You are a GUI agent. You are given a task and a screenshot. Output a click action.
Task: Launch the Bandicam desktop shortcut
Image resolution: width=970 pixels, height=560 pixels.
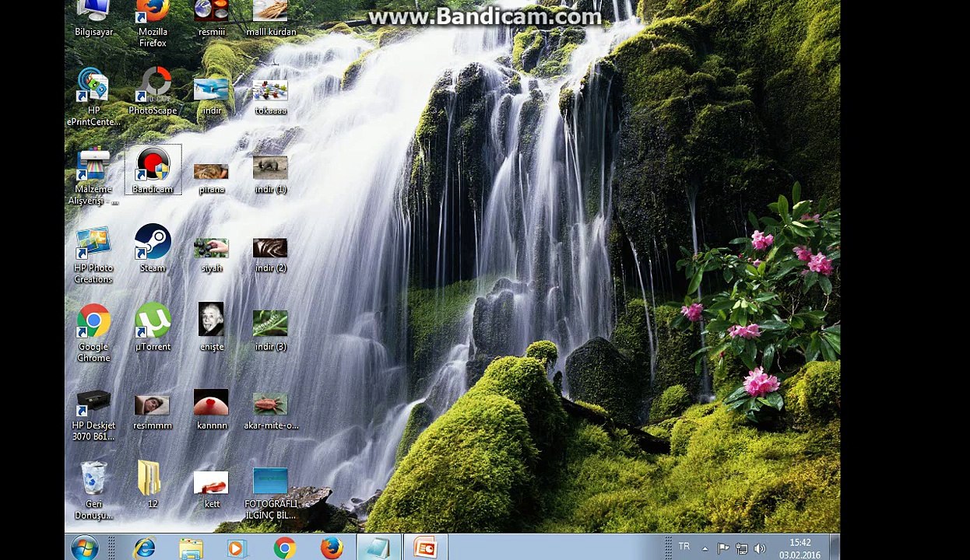coord(153,170)
